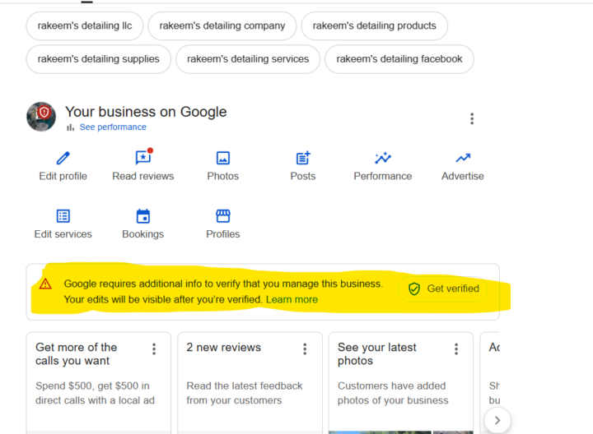Open Get more of the calls you want card

pyautogui.click(x=98, y=383)
